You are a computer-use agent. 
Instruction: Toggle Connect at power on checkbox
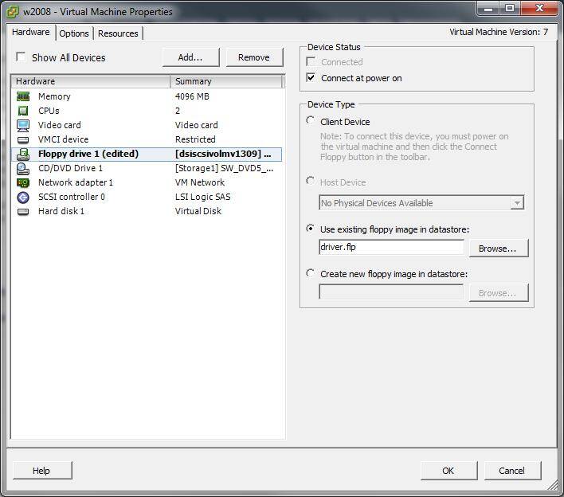tap(311, 78)
